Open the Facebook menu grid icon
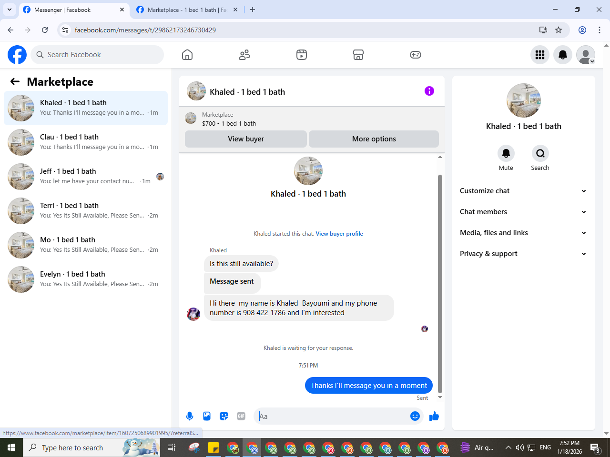Screen dimensions: 610x457 tap(540, 55)
